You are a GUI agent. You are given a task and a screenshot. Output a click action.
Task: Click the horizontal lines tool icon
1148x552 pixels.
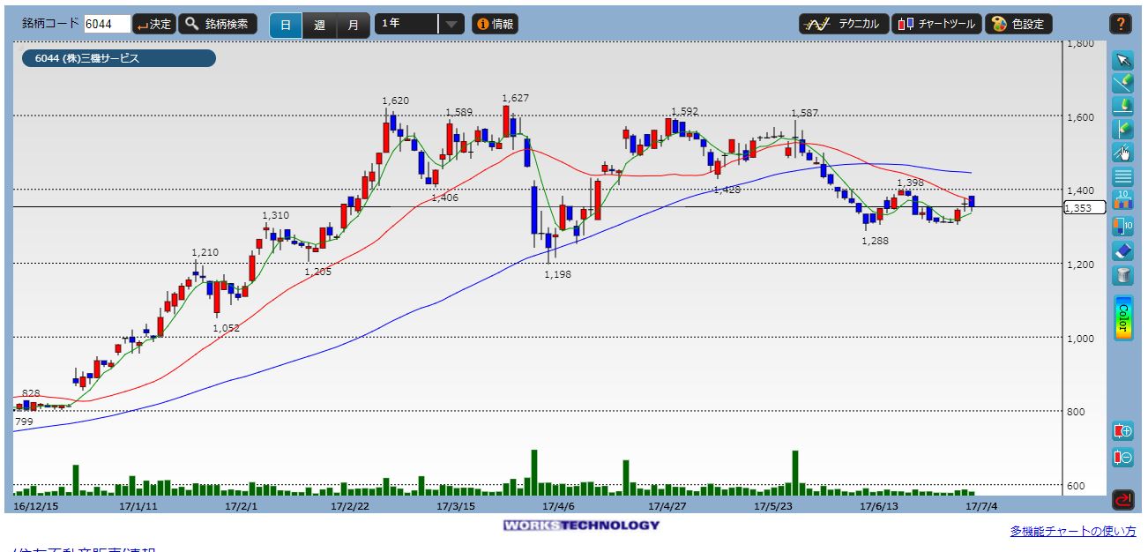tap(1122, 176)
